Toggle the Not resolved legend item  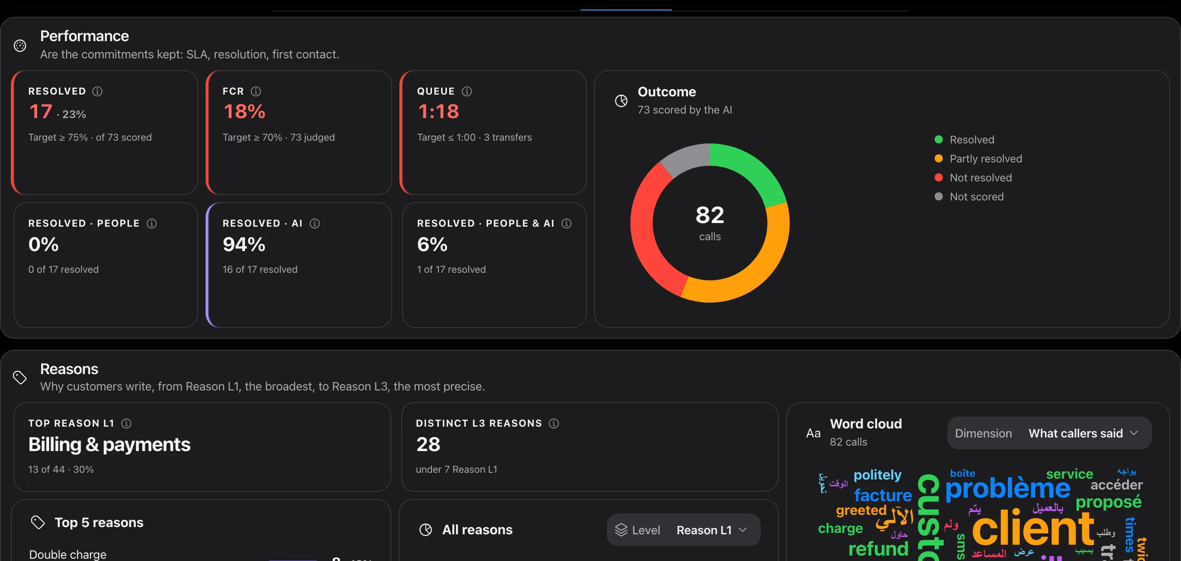[973, 178]
